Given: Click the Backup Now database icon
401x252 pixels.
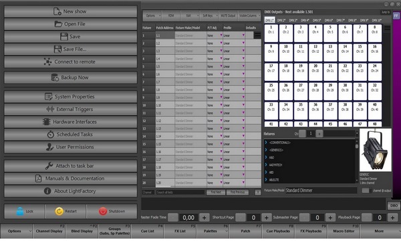Looking at the screenshot, I should [x=55, y=78].
